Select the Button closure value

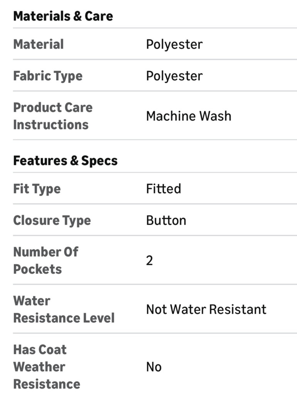pos(166,220)
